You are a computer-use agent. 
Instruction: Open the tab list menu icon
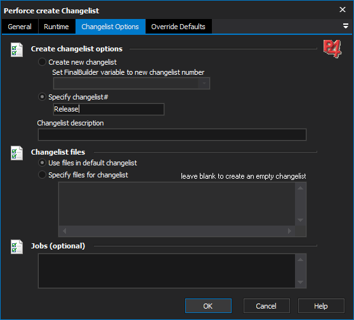(345, 26)
